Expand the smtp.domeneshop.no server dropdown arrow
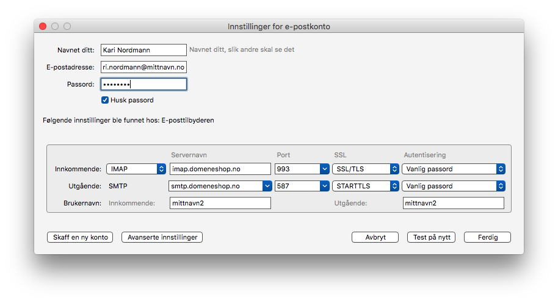 [267, 186]
